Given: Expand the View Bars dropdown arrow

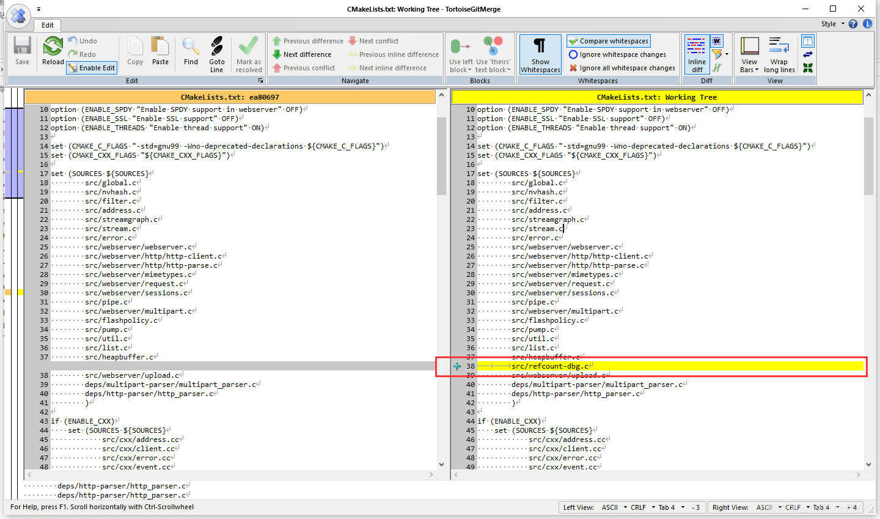Looking at the screenshot, I should pos(757,70).
